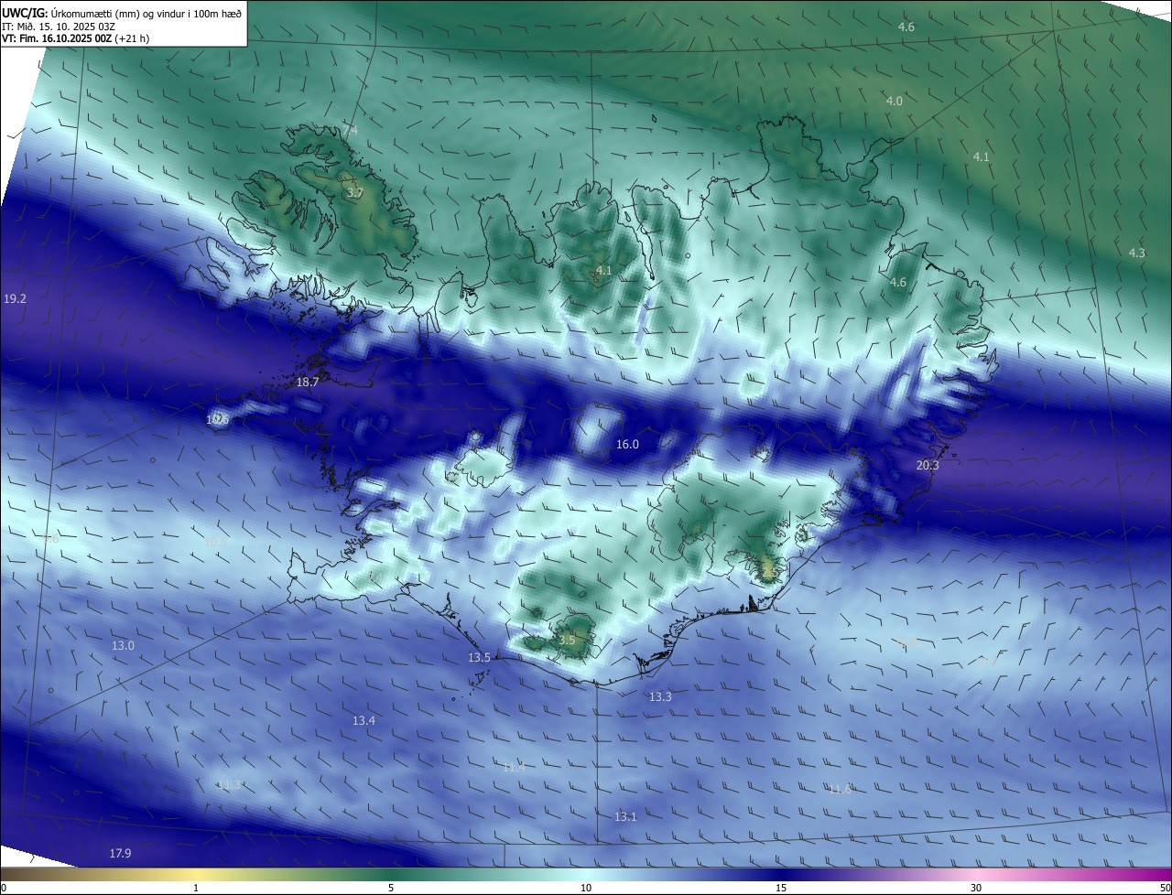Screen dimensions: 1172x895
Task: Click the 4.3 value label
Action: pos(1136,253)
